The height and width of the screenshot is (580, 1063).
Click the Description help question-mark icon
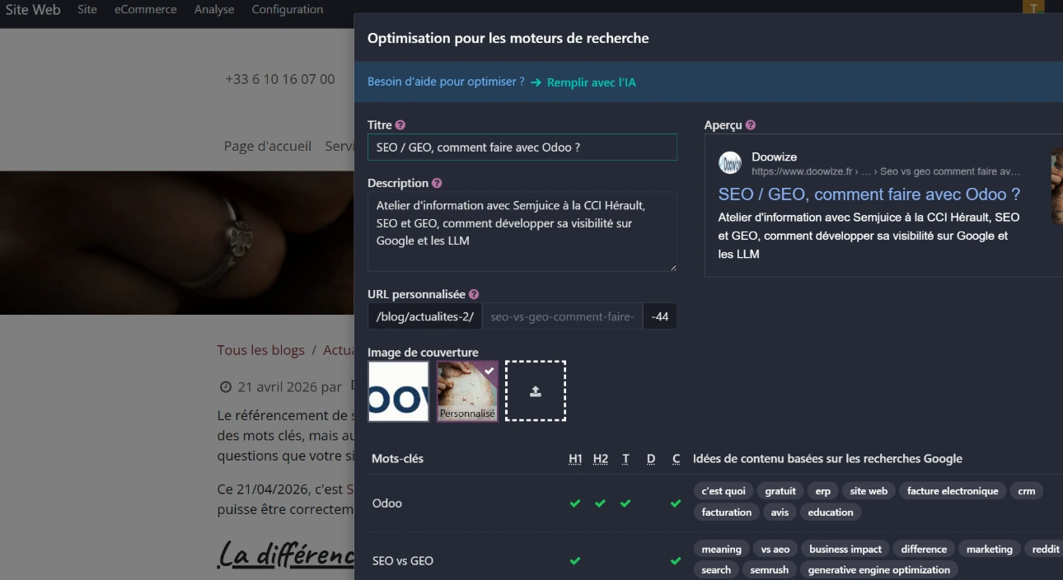437,183
